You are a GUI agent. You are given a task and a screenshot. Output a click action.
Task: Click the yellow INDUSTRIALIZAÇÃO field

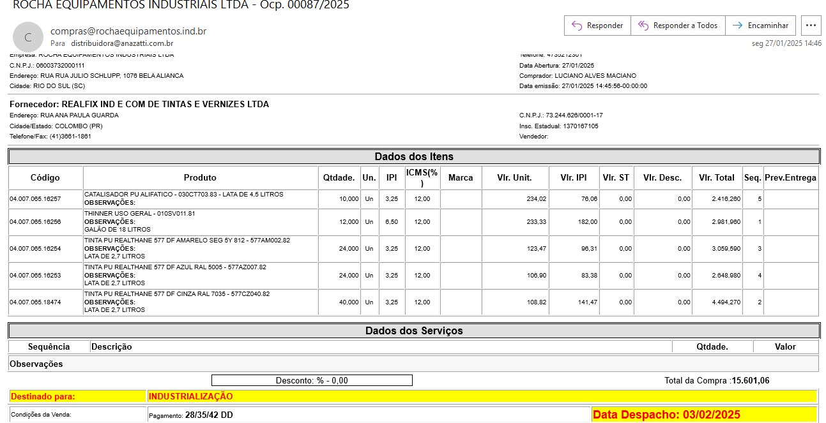point(482,396)
